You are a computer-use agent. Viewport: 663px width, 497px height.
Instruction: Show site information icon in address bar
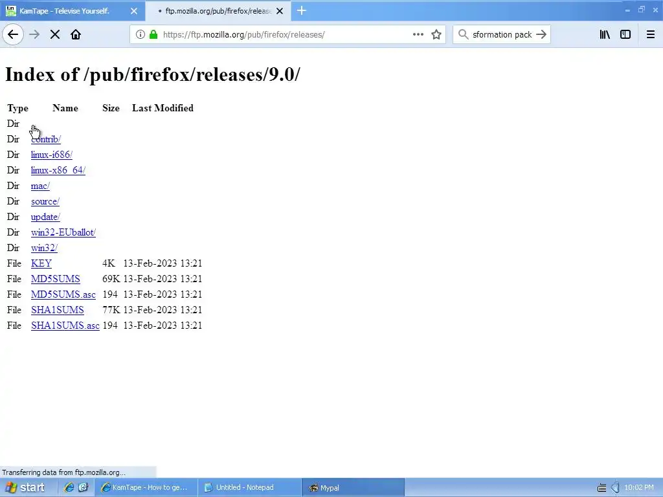coord(140,35)
